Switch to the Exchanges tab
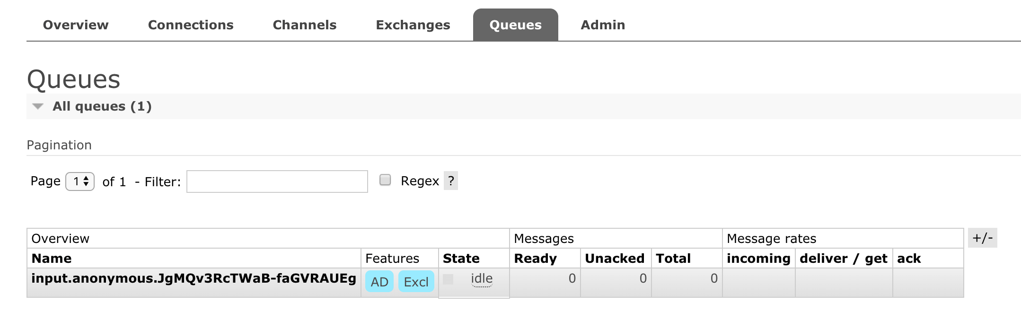Image resolution: width=1021 pixels, height=311 pixels. tap(413, 25)
